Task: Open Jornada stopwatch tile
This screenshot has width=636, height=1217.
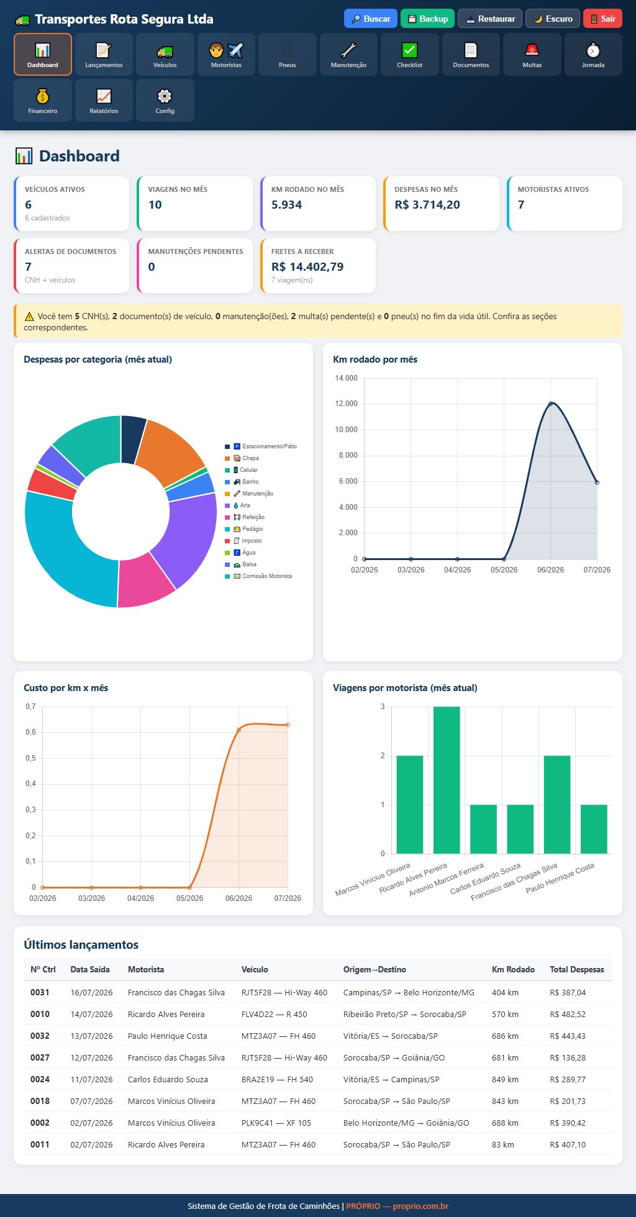Action: tap(593, 55)
